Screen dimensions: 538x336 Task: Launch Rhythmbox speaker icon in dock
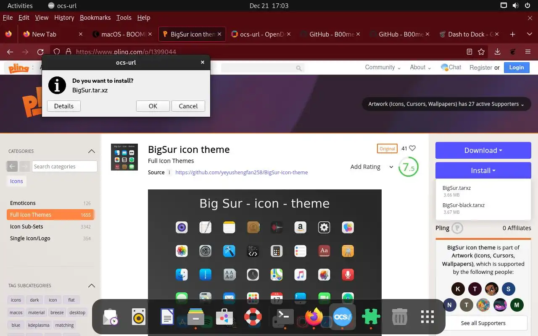(139, 317)
